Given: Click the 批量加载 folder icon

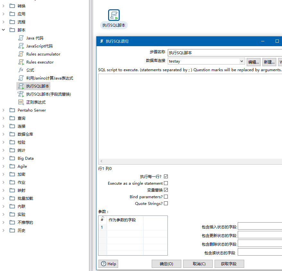Looking at the screenshot, I should (12, 198).
